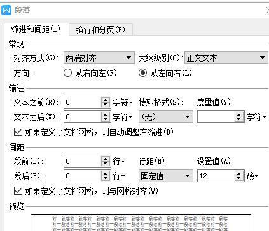Decrease 段后 spacing with down arrow
Viewport: 269px width, 231px height.
click(106, 178)
